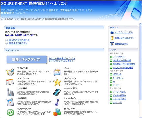142x118 pixels.
Task: Open the 携快電話の製品情報 link
Action: coord(122,60)
